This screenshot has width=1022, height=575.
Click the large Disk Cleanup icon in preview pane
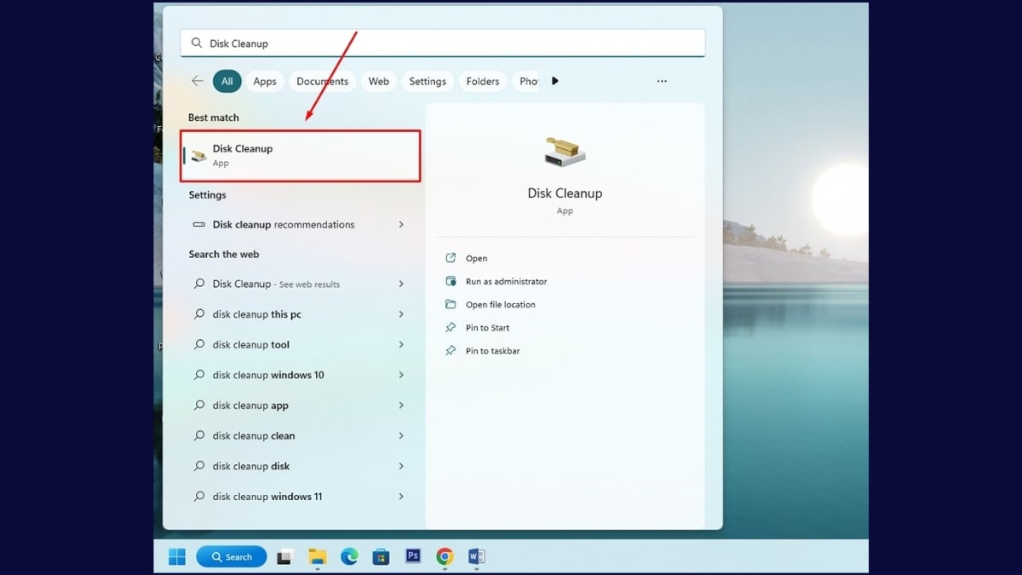click(x=565, y=153)
